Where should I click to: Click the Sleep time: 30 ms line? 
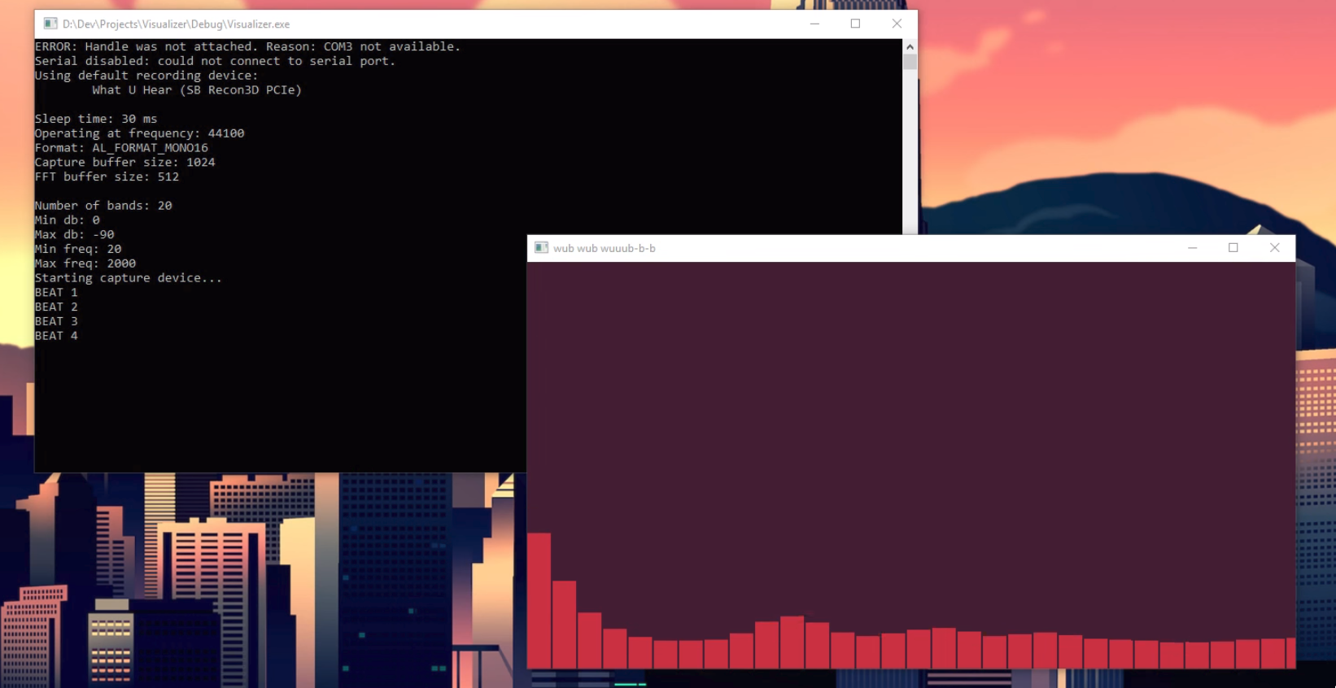[96, 119]
